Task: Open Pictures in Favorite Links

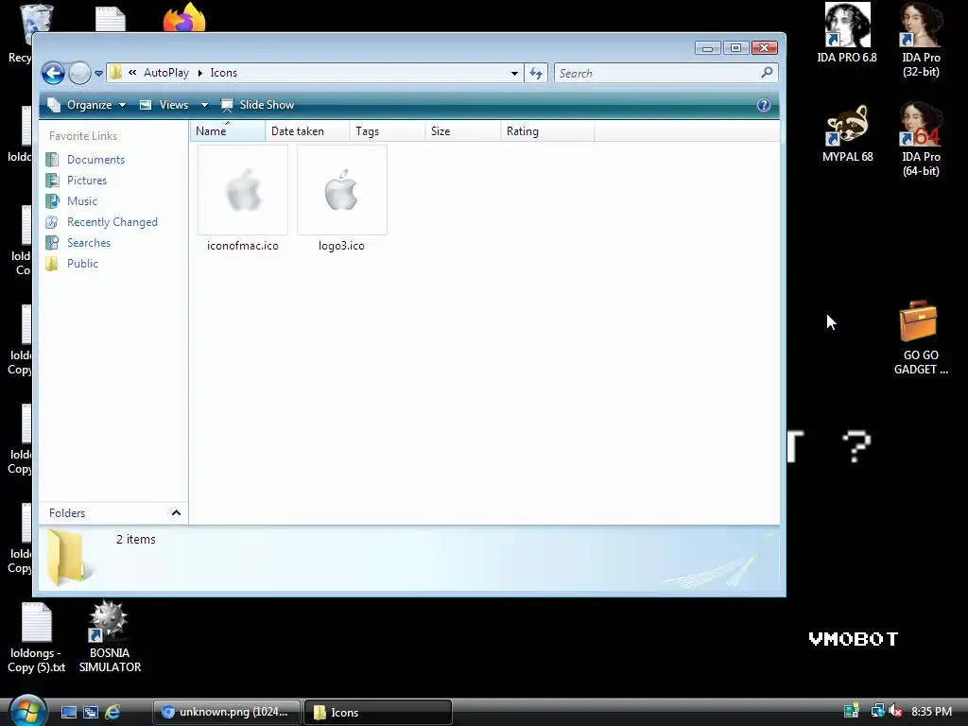Action: 87,181
